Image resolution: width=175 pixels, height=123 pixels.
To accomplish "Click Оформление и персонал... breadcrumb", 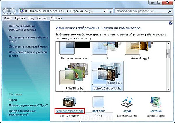I will (x=47, y=11).
